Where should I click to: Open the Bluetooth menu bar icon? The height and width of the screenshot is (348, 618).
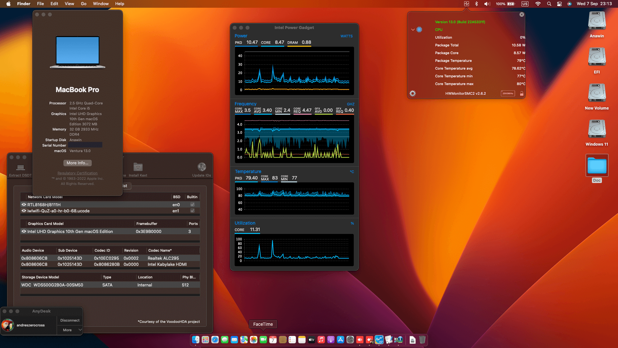[x=477, y=4]
